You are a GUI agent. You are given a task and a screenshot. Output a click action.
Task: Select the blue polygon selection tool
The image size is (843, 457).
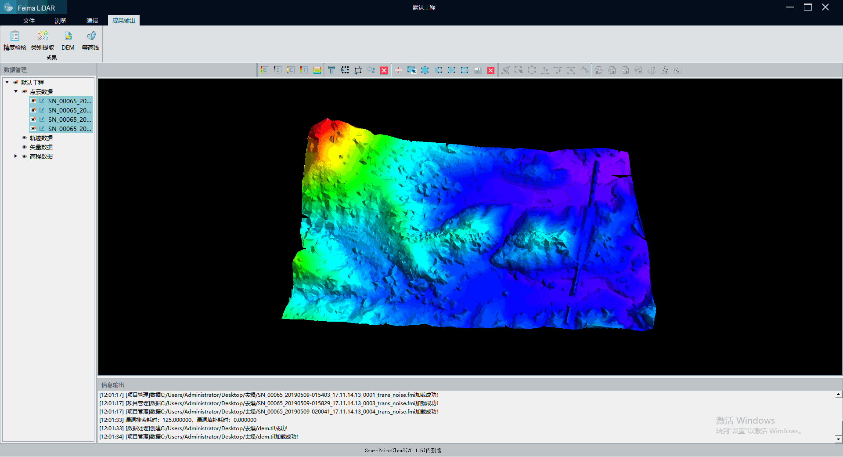click(x=425, y=70)
